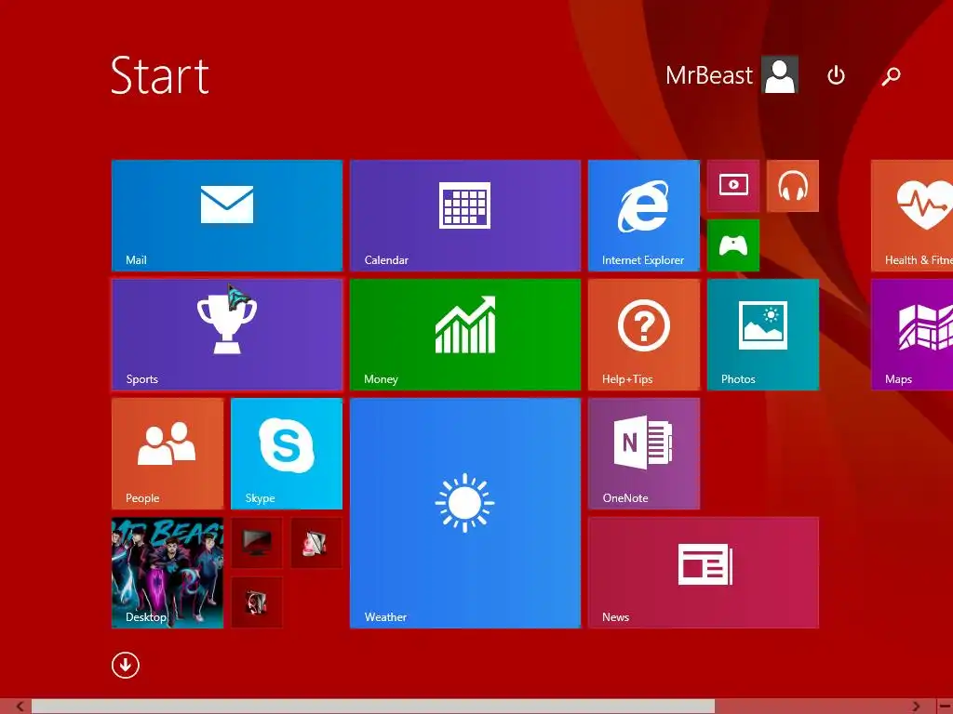953x714 pixels.
Task: Open small tile right of monitor tile
Action: coord(316,543)
